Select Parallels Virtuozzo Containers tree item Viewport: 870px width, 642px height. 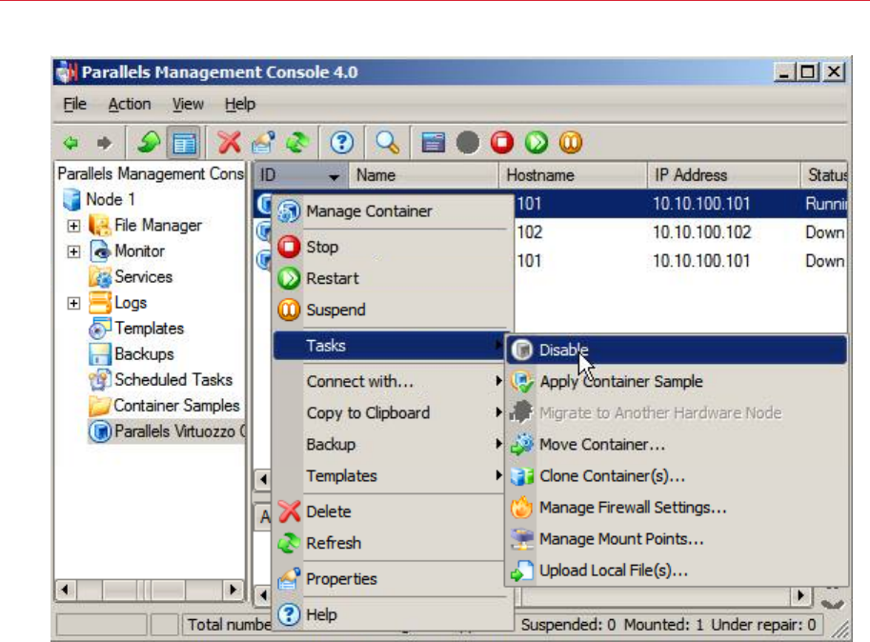[167, 431]
